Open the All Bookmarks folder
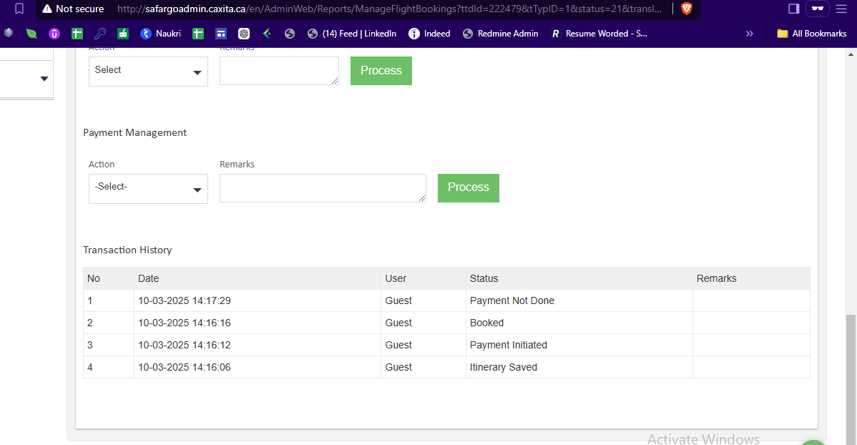 812,34
